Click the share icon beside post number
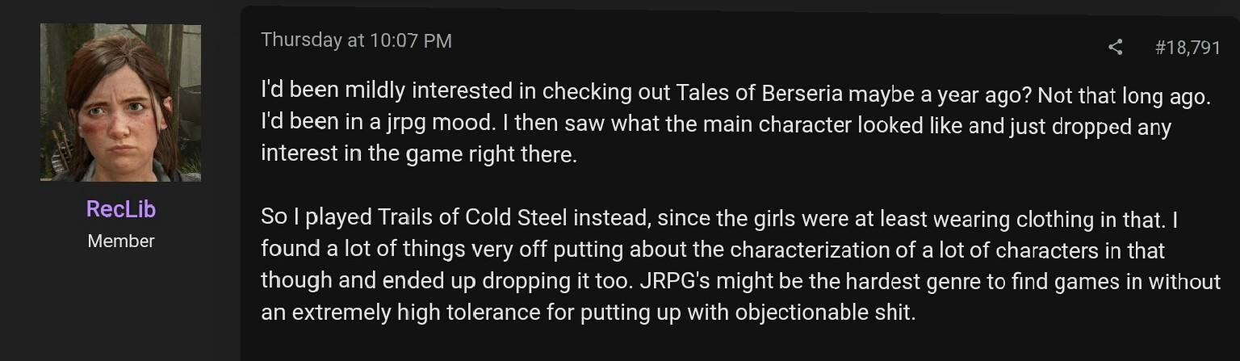The image size is (1240, 361). pyautogui.click(x=1116, y=48)
